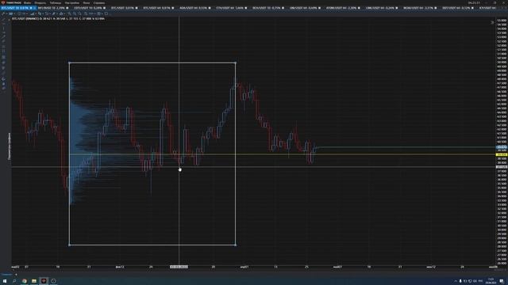Click the highlighted crosshair date label on time axis

pos(179,267)
